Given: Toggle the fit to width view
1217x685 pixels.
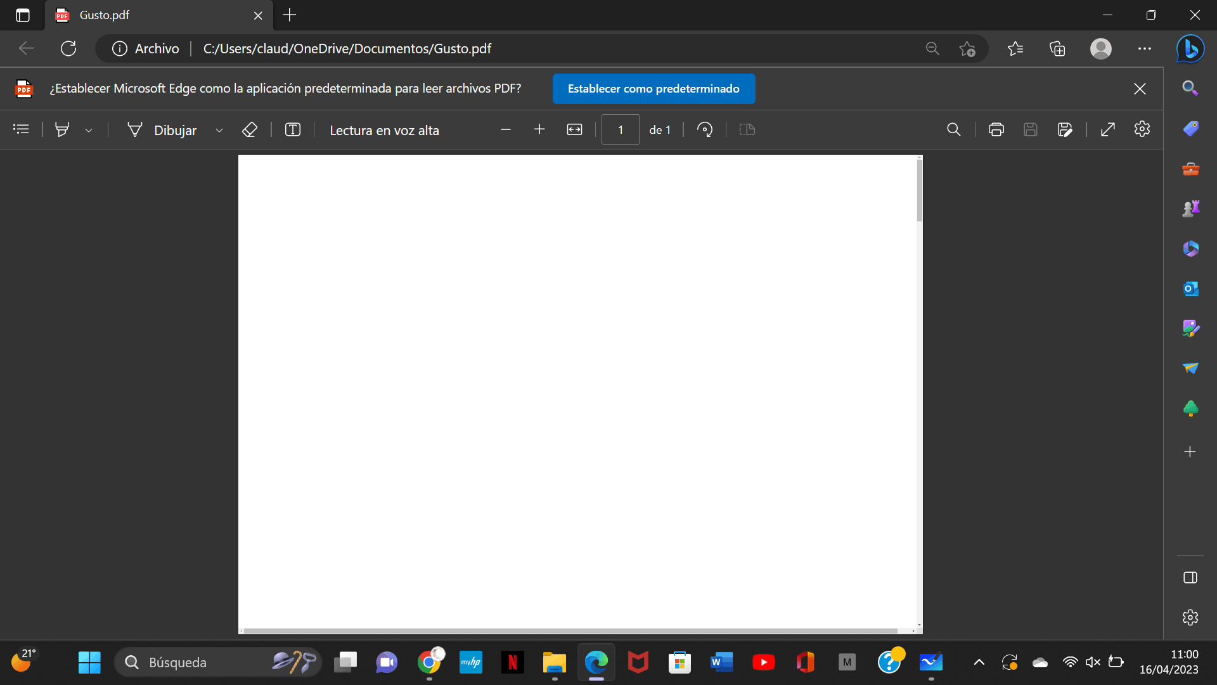Looking at the screenshot, I should (574, 129).
